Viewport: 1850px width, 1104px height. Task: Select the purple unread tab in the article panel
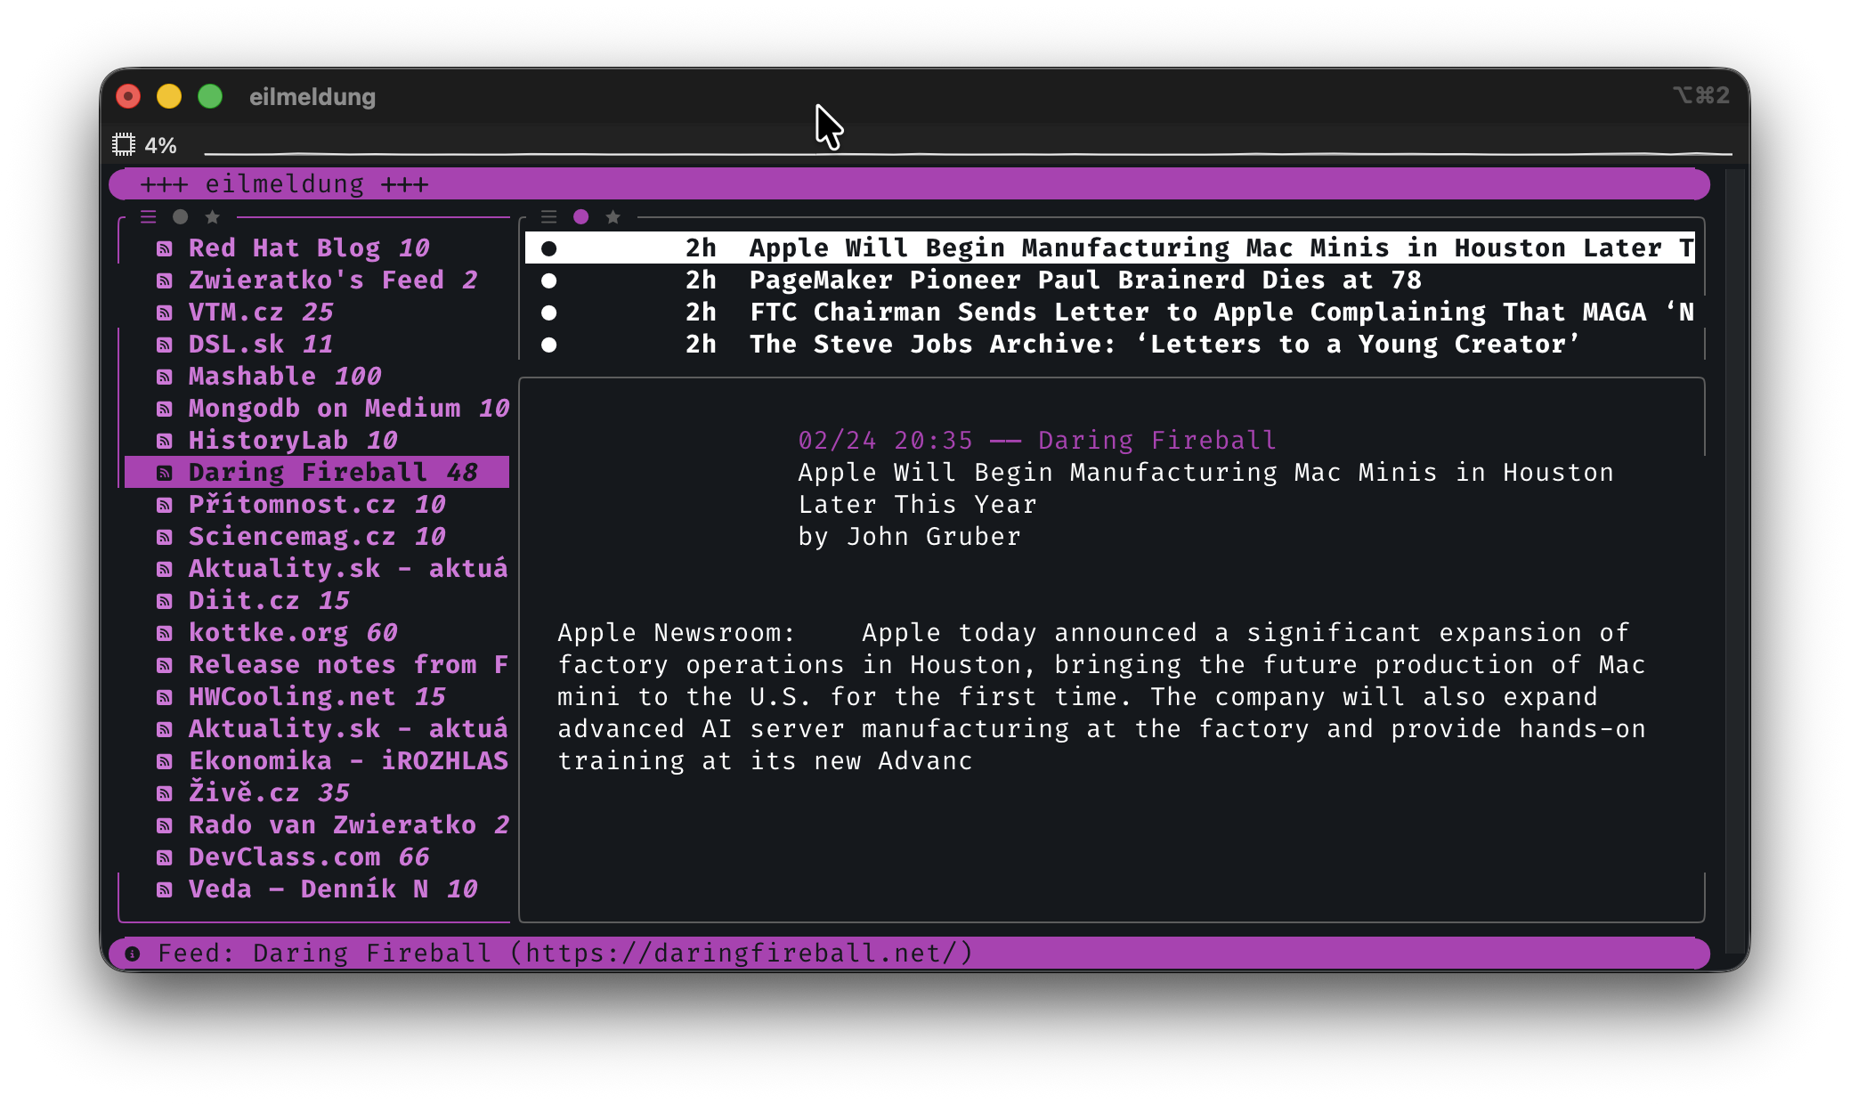pyautogui.click(x=581, y=216)
